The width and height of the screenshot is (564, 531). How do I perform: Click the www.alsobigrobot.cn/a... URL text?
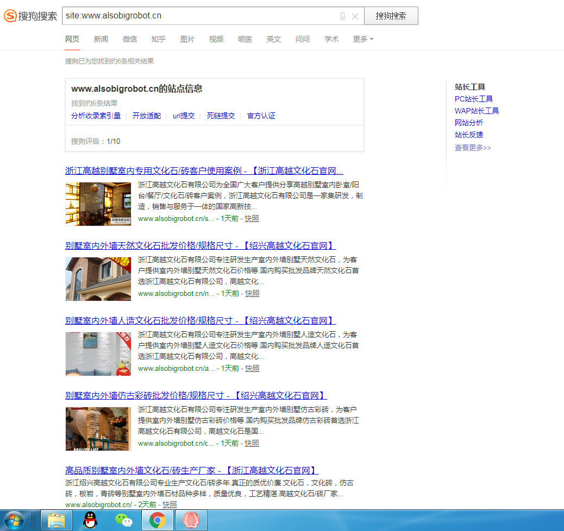coord(176,369)
